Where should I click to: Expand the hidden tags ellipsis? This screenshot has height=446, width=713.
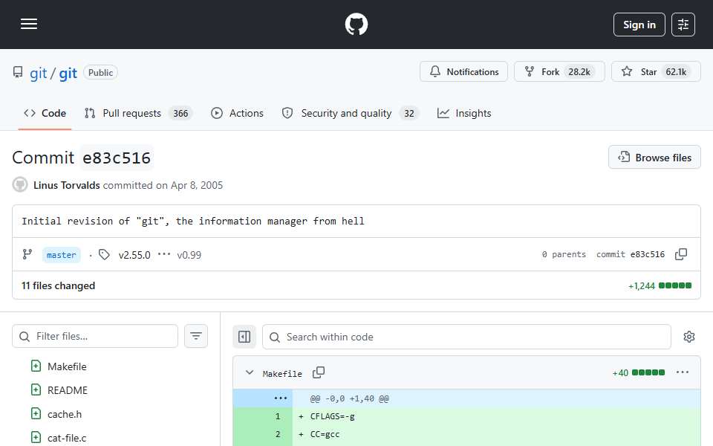point(163,254)
